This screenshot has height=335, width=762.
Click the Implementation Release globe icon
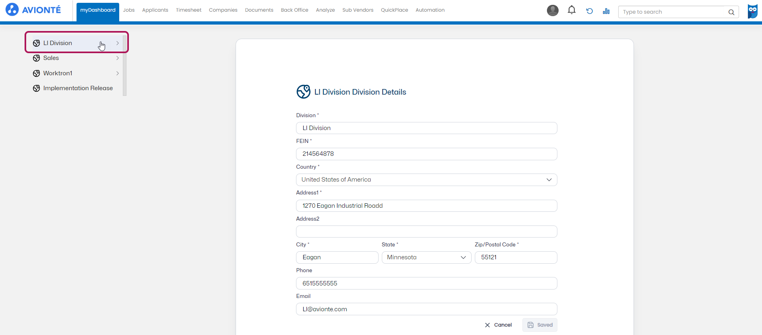tap(36, 88)
